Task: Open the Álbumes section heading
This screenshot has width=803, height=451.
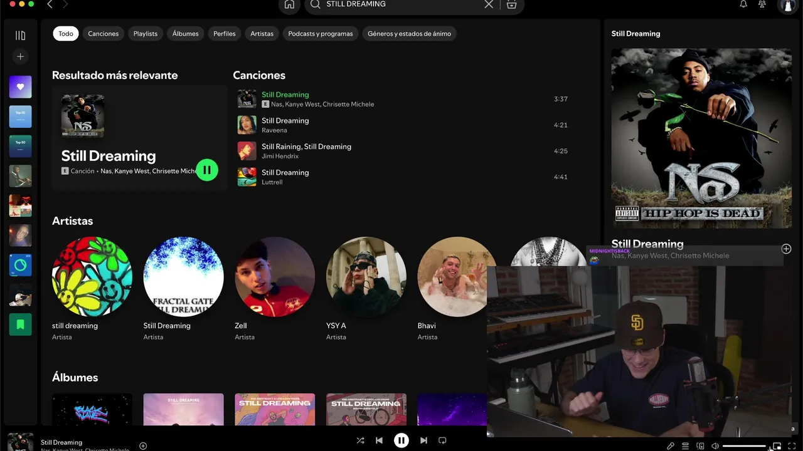Action: pyautogui.click(x=75, y=378)
